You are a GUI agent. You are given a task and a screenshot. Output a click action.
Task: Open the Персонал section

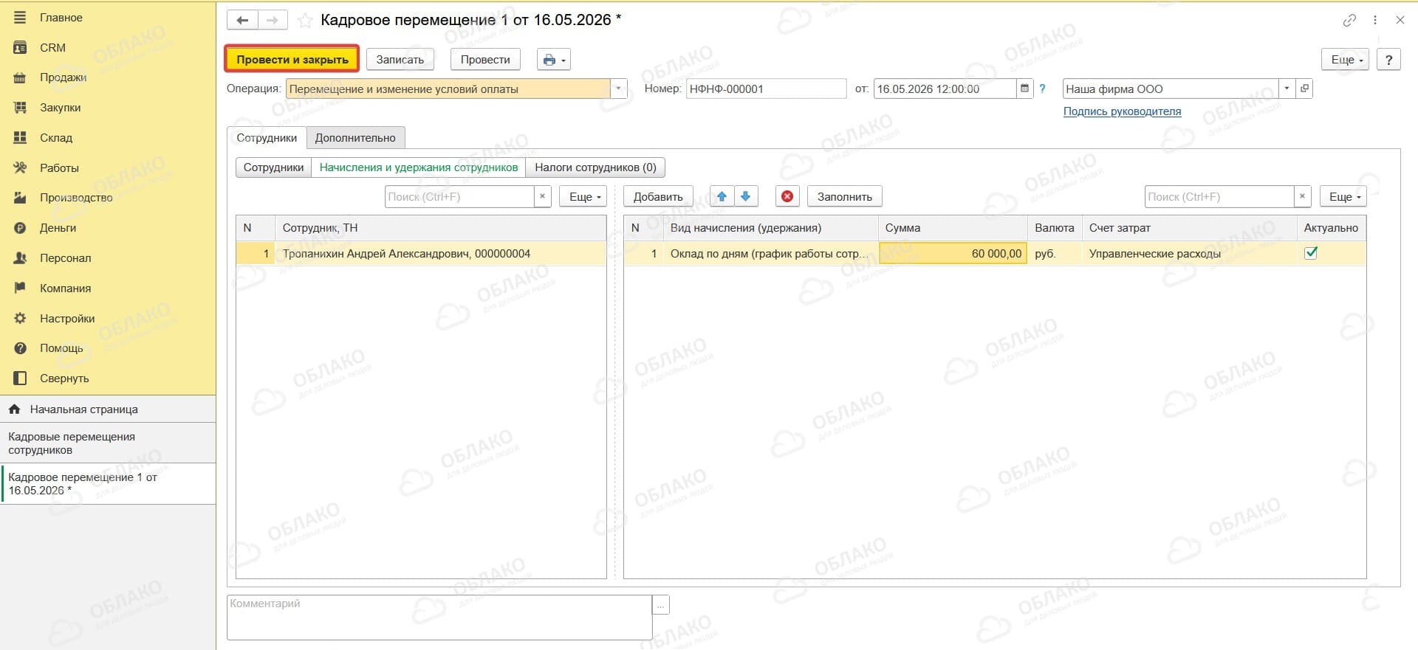(66, 258)
